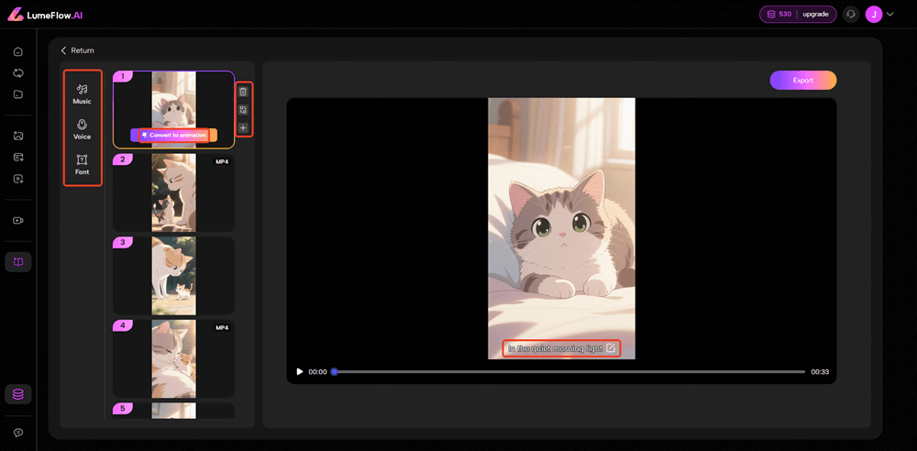Select scene 1 thumbnail
The image size is (917, 451).
coord(173,109)
